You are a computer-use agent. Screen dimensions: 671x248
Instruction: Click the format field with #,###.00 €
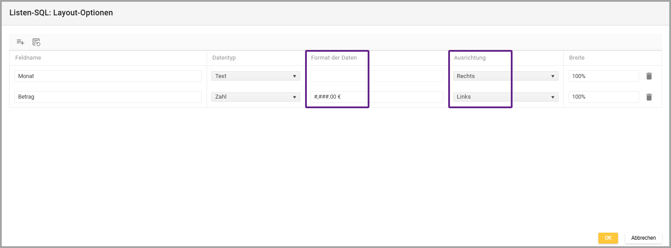click(x=376, y=97)
